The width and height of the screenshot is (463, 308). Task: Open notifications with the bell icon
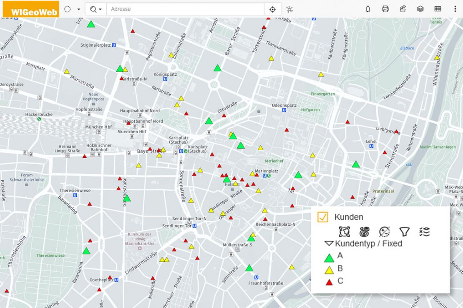point(368,9)
